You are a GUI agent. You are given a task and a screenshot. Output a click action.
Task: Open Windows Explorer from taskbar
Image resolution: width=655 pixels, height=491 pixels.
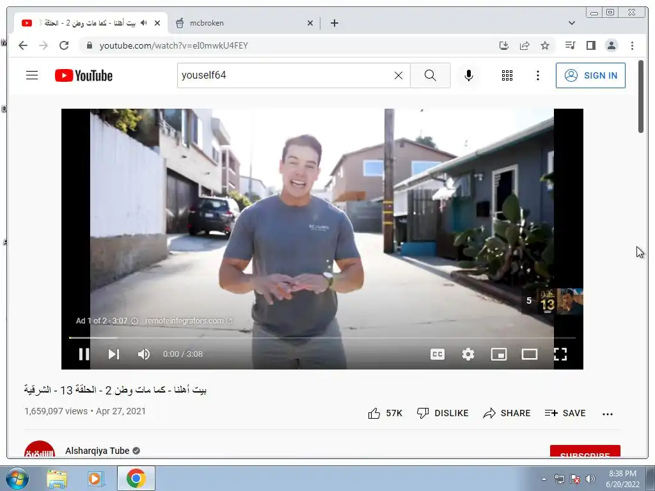(x=57, y=478)
